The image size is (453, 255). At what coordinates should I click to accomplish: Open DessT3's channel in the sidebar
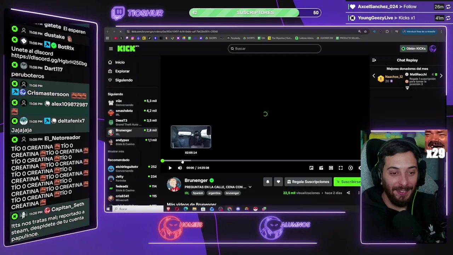[x=132, y=122]
